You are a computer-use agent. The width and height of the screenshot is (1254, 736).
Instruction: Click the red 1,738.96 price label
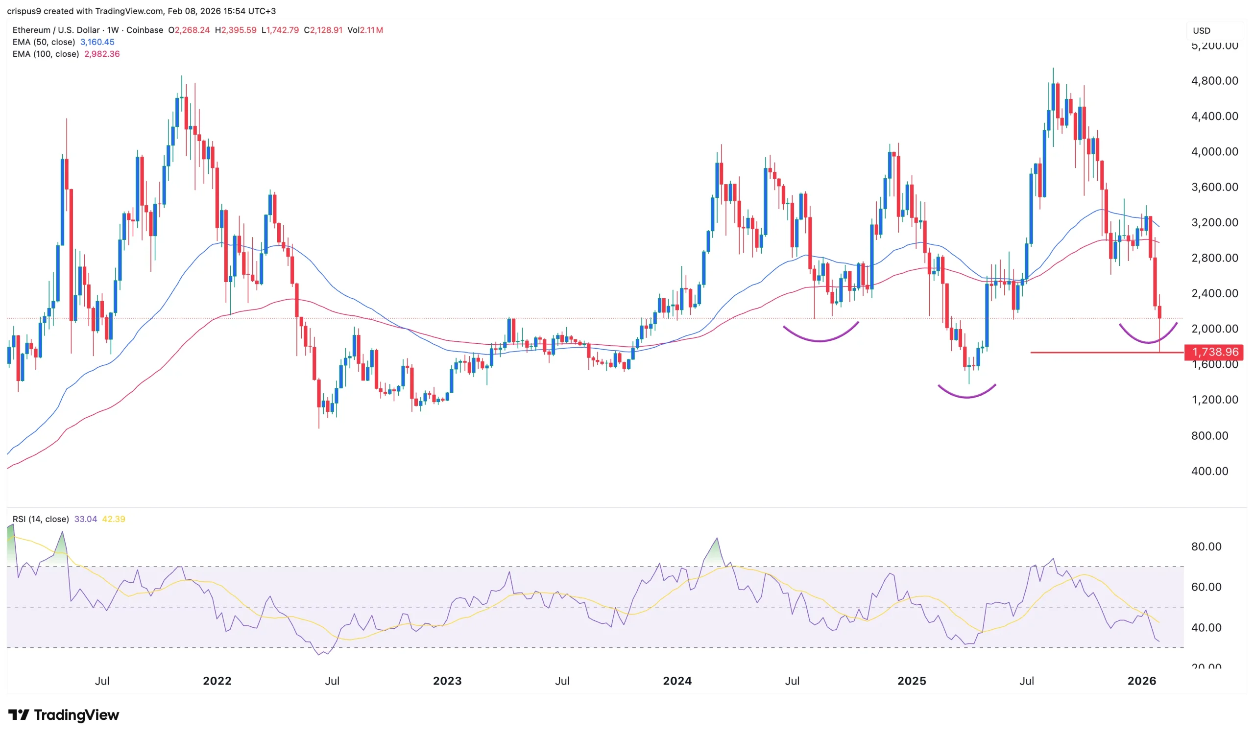[x=1213, y=352]
